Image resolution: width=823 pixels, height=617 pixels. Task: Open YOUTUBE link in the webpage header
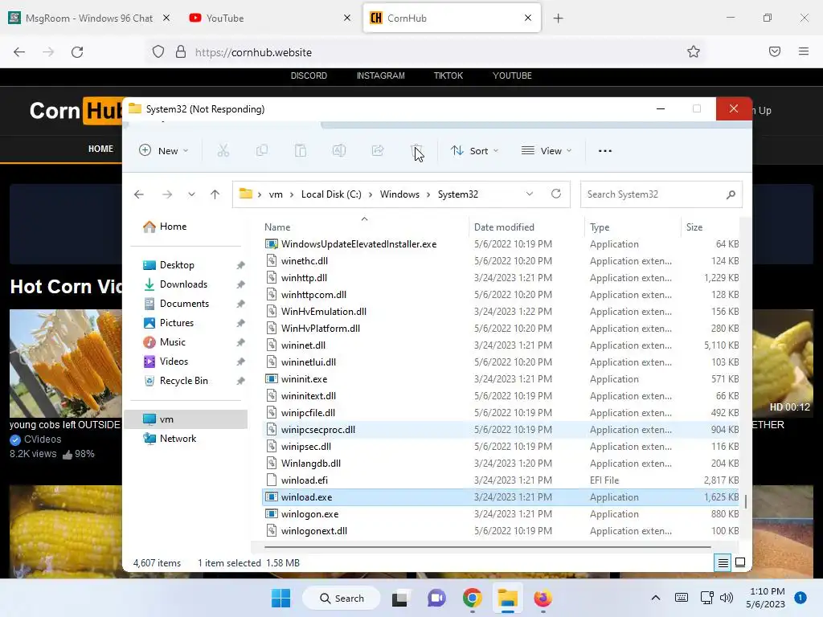(512, 76)
